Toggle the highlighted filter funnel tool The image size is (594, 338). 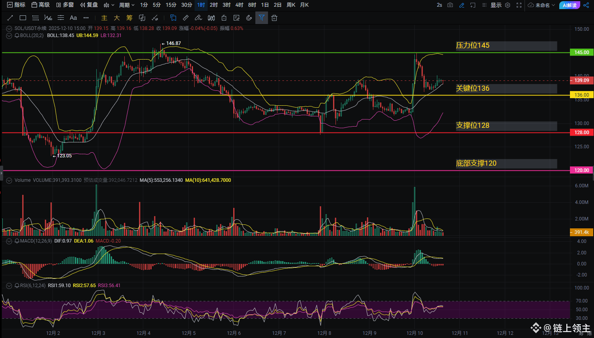(261, 18)
